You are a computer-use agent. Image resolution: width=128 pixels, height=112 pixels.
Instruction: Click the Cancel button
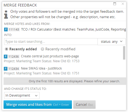coord(84,105)
